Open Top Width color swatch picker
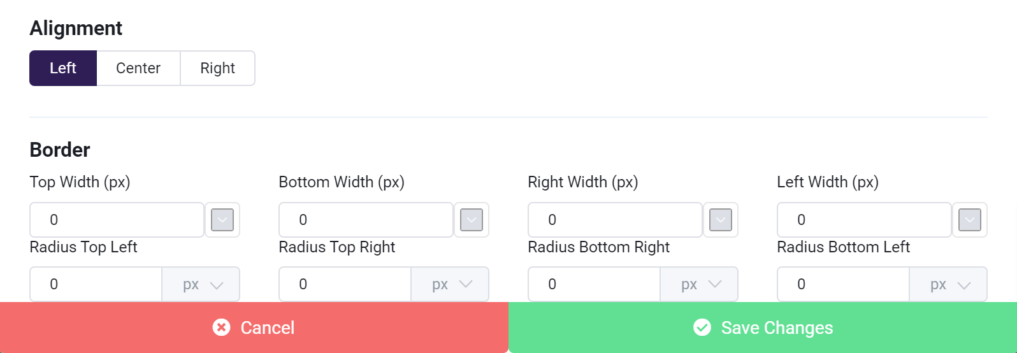Screen dimensions: 1017x353 [222, 220]
